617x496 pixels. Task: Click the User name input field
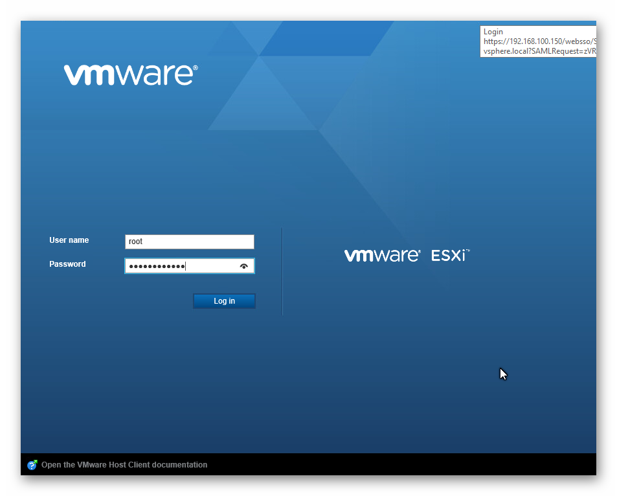point(189,242)
